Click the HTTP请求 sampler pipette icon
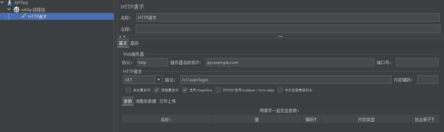This screenshot has width=444, height=132. point(24,16)
